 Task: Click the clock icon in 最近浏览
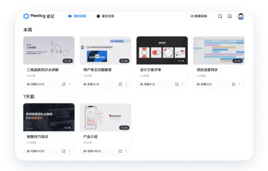tap(98, 16)
